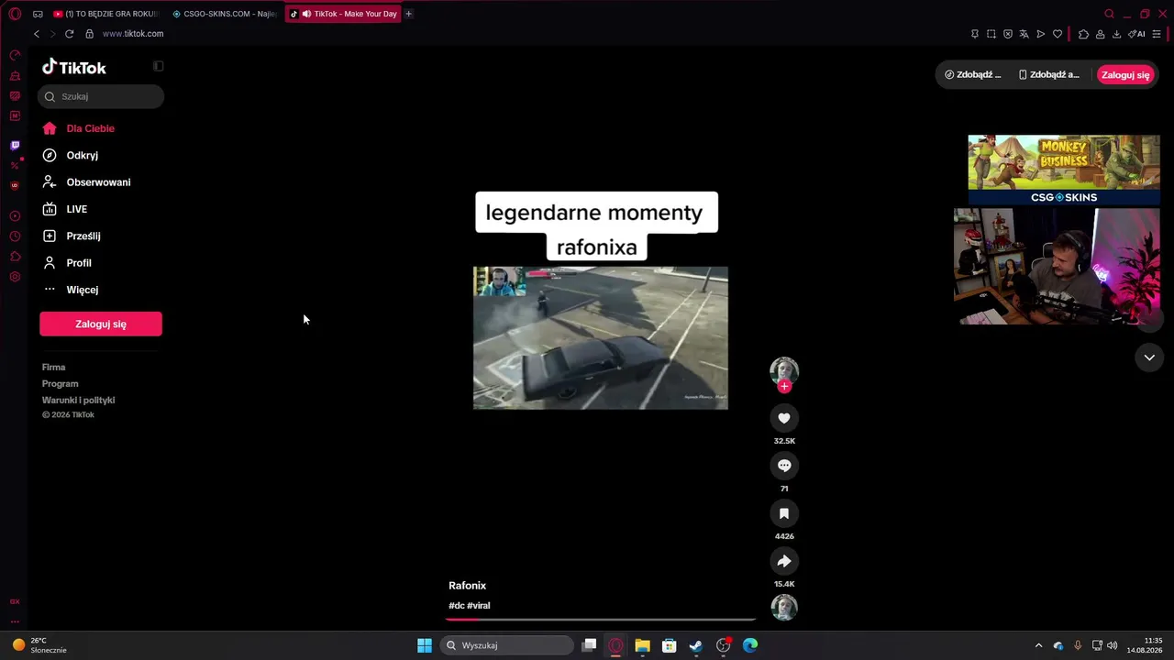Click the site security lock icon
The image size is (1174, 660).
(89, 34)
